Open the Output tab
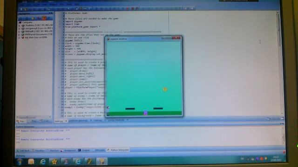 (84, 150)
